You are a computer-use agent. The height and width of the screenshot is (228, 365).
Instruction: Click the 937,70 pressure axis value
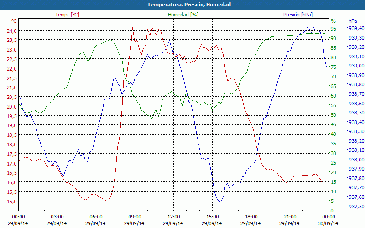356,187
